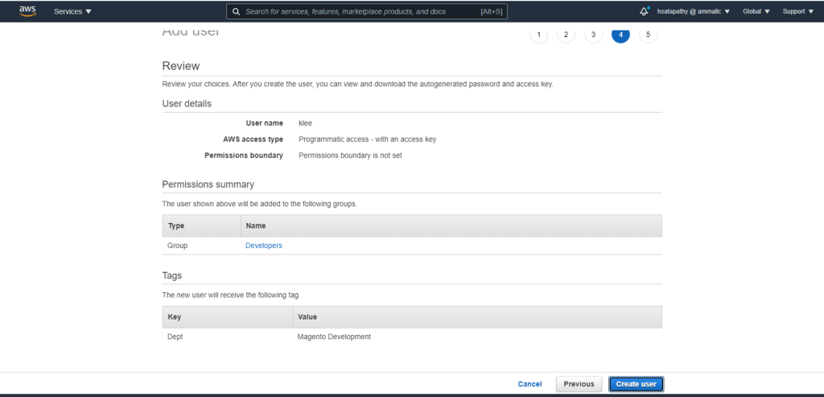The image size is (824, 397).
Task: Click the Type column header
Action: point(176,225)
